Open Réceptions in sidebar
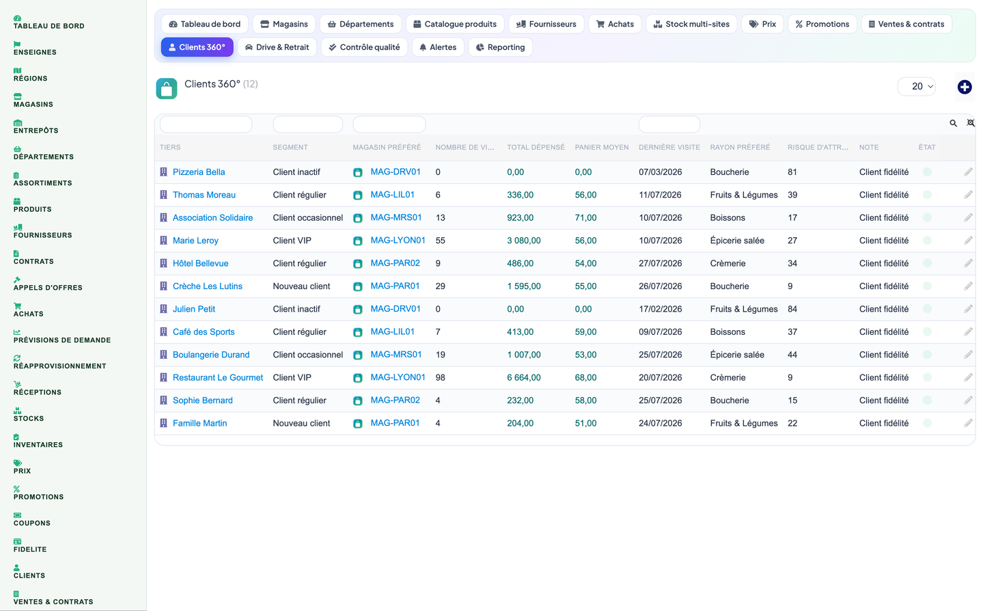The height and width of the screenshot is (611, 987). (38, 389)
